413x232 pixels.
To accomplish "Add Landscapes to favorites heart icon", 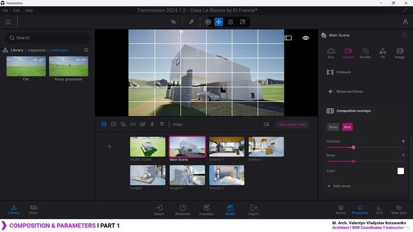I will (86, 50).
